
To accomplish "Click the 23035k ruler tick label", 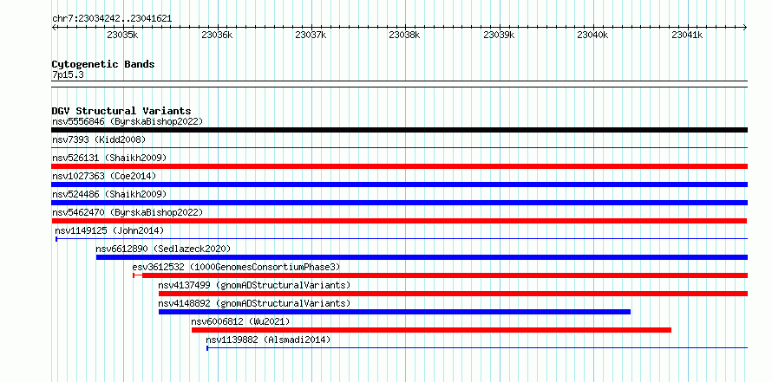I will point(122,35).
